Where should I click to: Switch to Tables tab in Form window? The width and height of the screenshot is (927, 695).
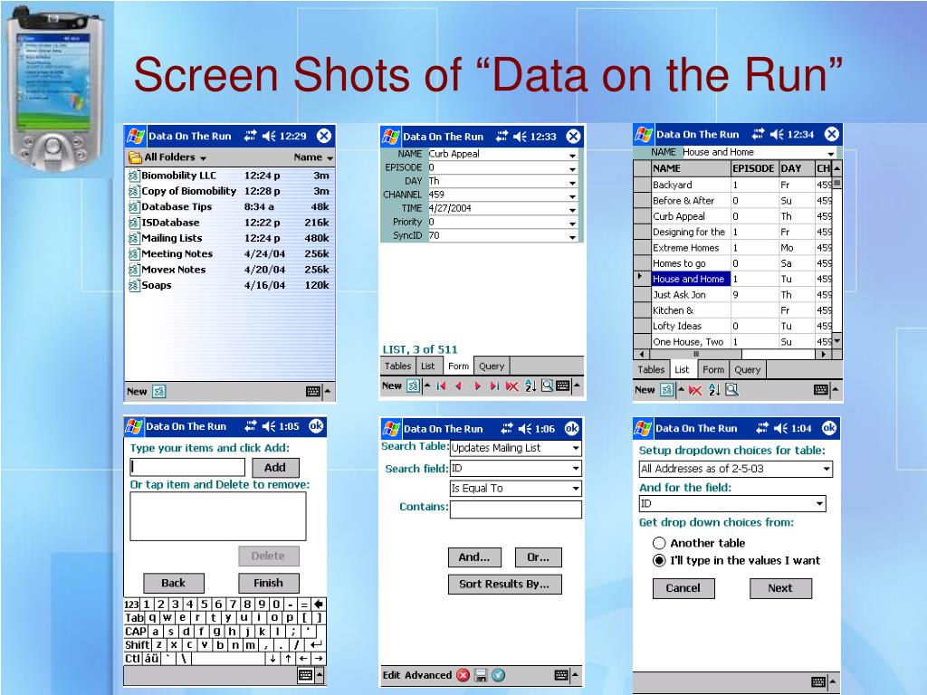(398, 366)
